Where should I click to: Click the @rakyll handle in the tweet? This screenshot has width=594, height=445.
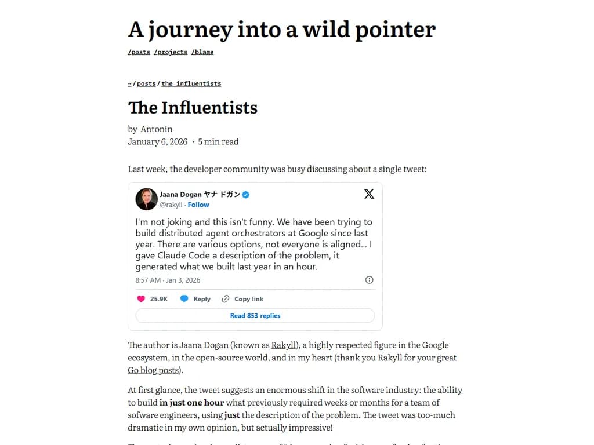(171, 205)
